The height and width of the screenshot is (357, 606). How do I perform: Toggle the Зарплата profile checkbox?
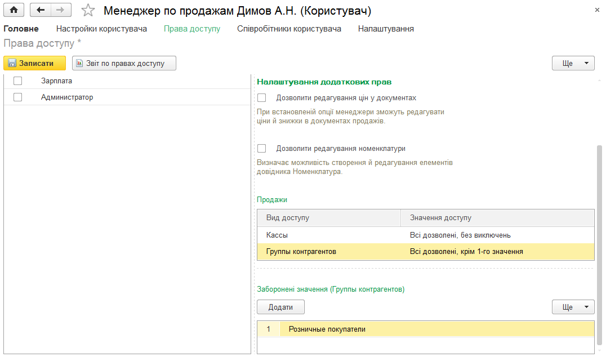click(x=18, y=81)
